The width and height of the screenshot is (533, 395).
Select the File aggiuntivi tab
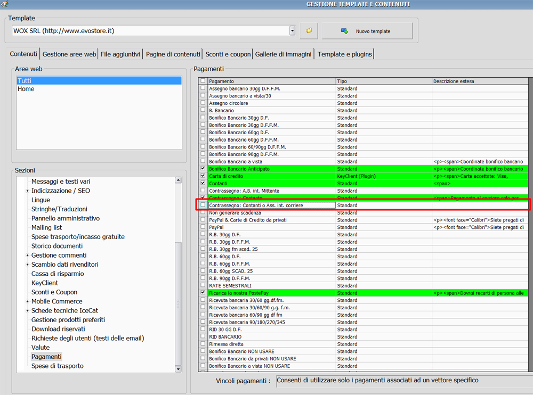120,54
